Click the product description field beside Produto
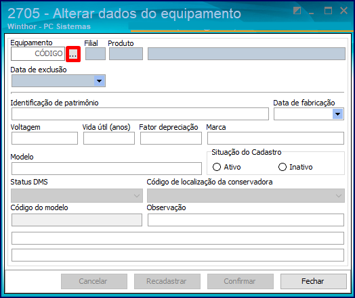 click(x=247, y=54)
